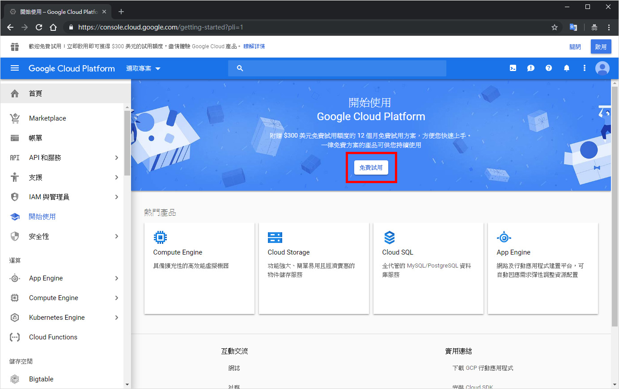Bookmark this page with the star icon
This screenshot has width=619, height=389.
coord(555,27)
